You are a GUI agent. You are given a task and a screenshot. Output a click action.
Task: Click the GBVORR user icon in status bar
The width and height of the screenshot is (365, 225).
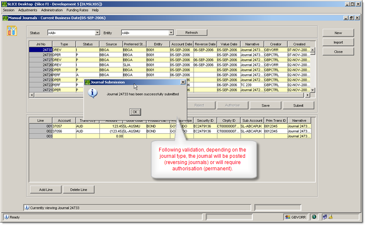coord(288,217)
